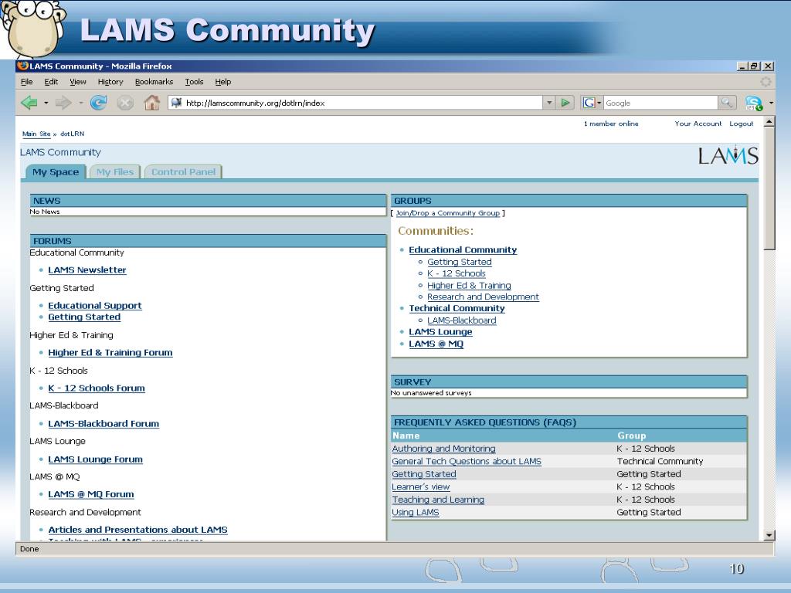Viewport: 791px width, 593px height.
Task: Click the dotLRN breadcrumb text
Action: 72,134
